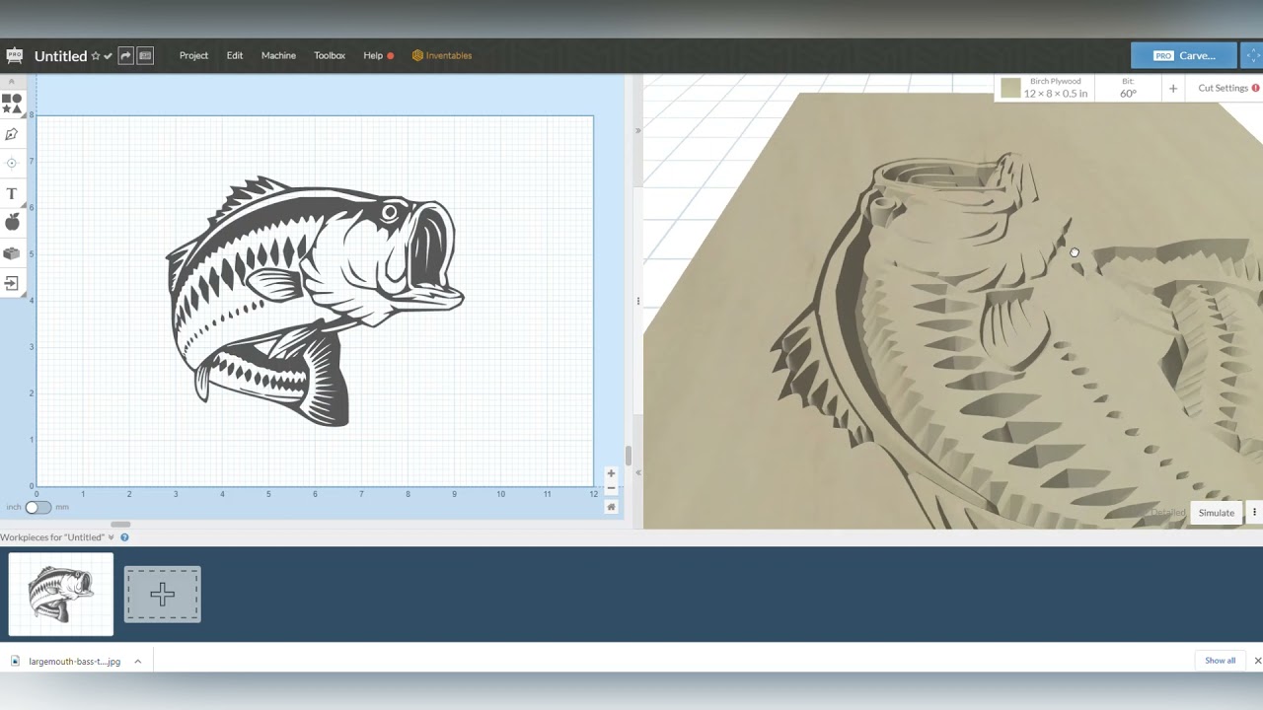This screenshot has width=1263, height=710.
Task: Toggle units between inch and mm
Action: point(37,507)
